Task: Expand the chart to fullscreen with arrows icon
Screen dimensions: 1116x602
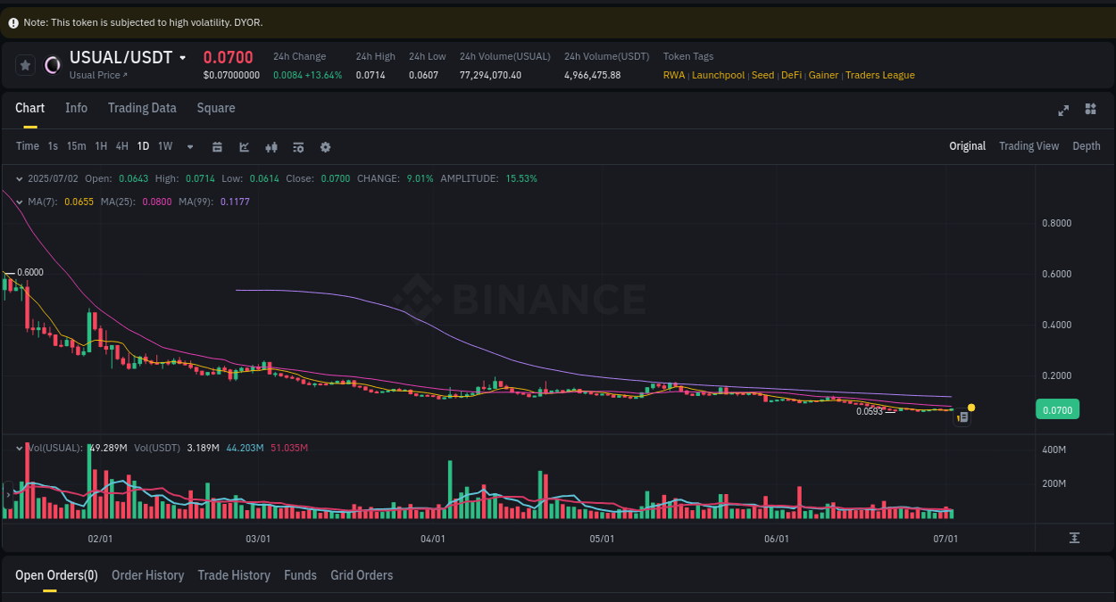Action: point(1063,110)
